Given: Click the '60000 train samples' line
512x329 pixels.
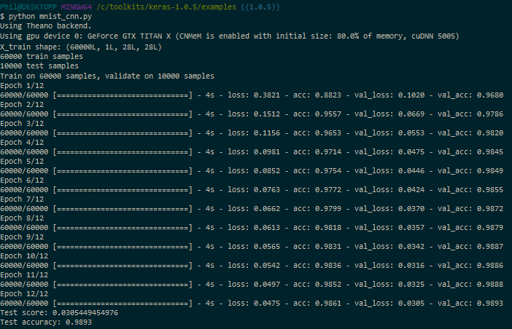Looking at the screenshot, I should (42, 57).
